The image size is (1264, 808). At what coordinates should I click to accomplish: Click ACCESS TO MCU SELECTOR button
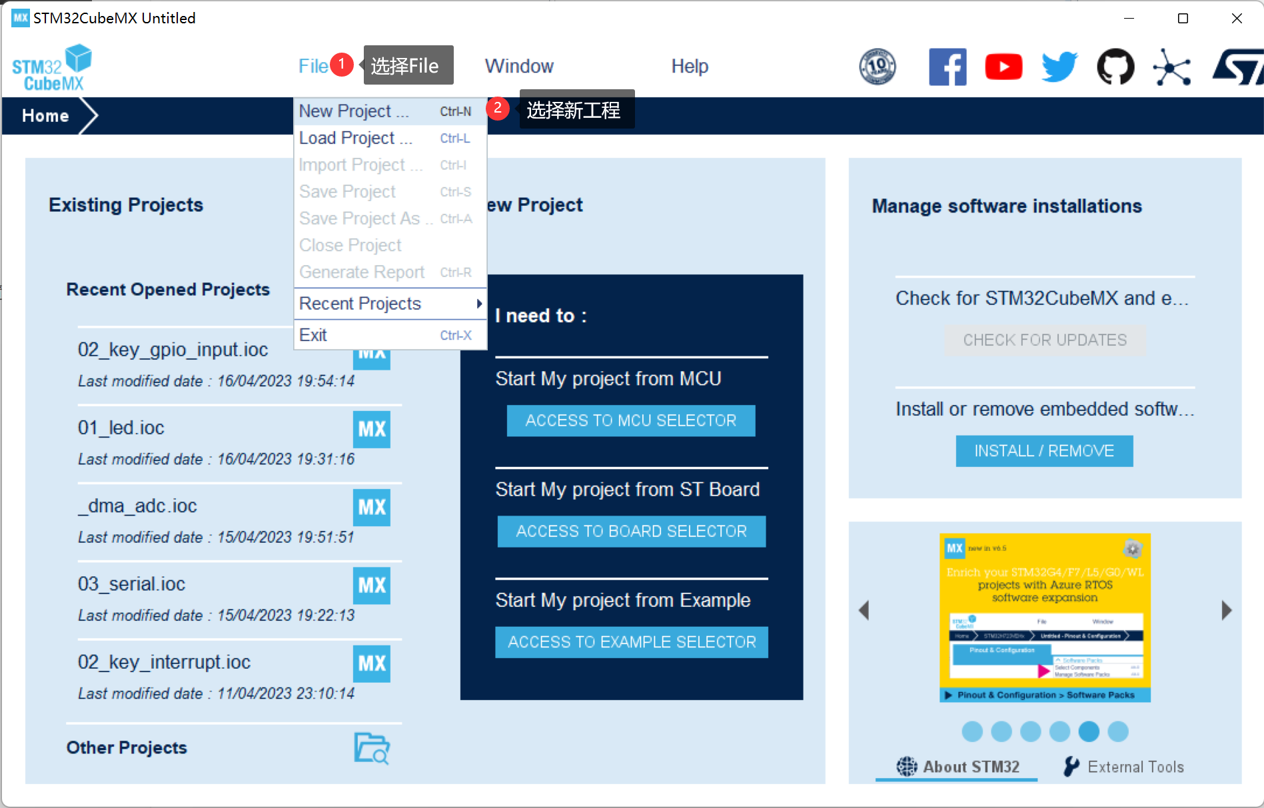tap(630, 420)
